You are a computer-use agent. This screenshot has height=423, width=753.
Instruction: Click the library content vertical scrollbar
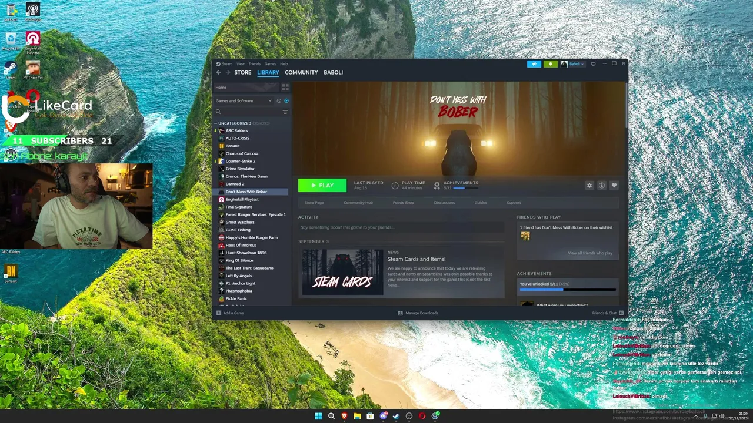point(625,106)
